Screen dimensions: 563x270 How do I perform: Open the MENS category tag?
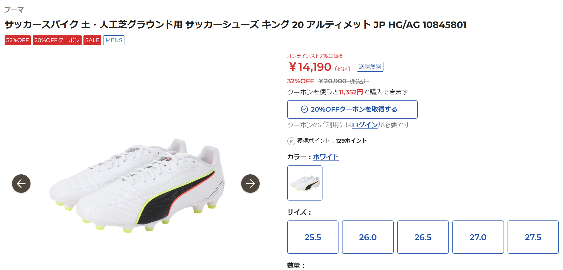[114, 40]
